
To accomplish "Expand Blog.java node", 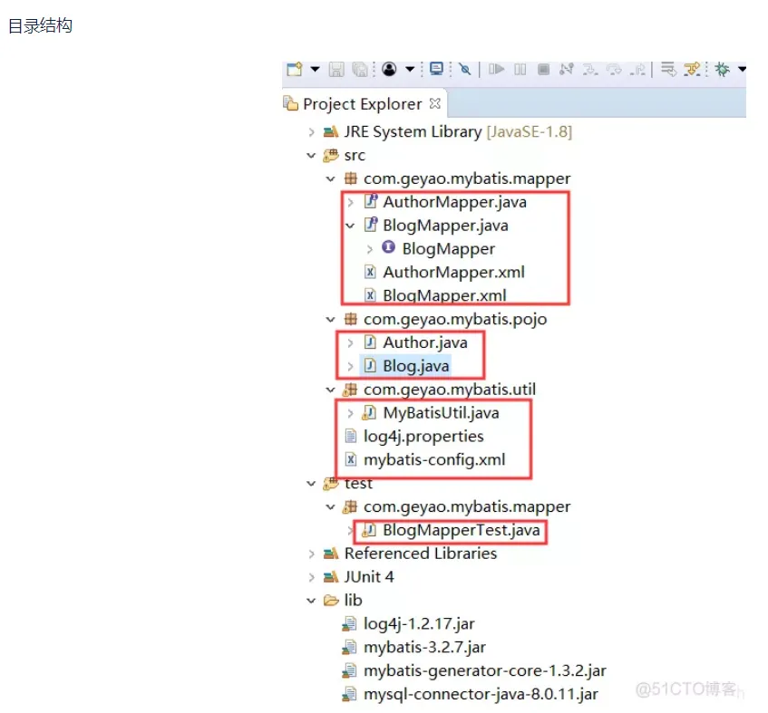I will click(x=350, y=366).
